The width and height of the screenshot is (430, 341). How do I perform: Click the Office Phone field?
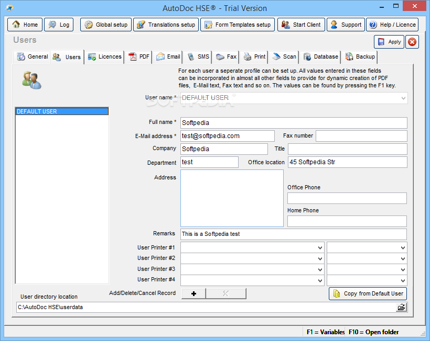click(347, 198)
